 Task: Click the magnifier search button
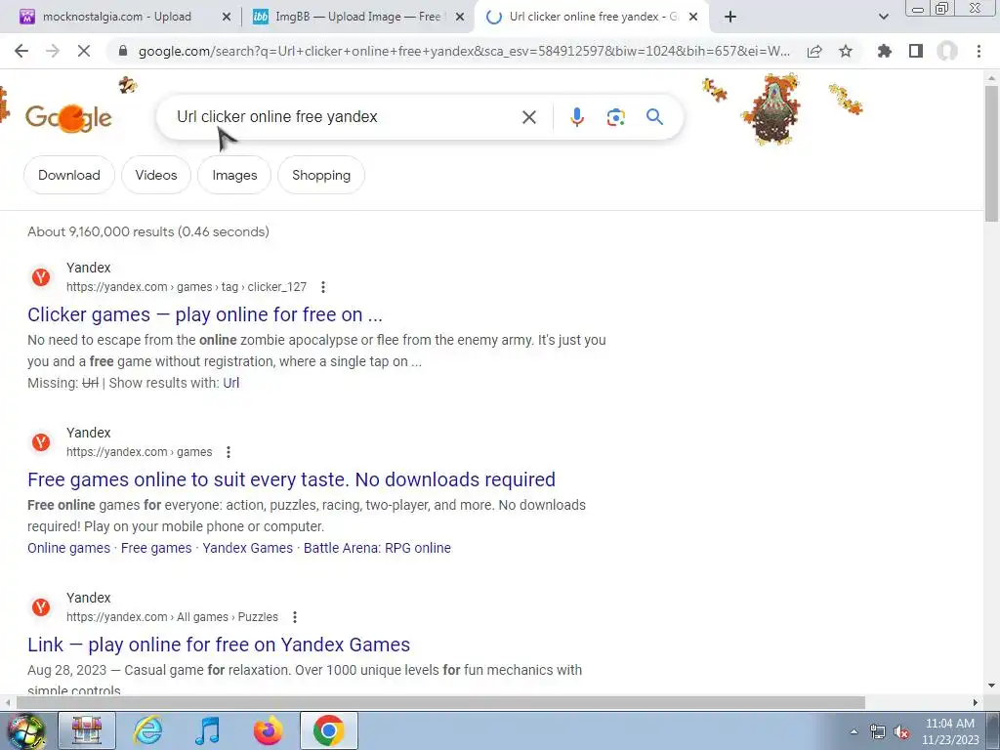[x=654, y=117]
